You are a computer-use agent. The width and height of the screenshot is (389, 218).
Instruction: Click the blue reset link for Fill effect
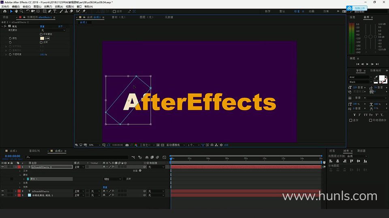[42, 27]
